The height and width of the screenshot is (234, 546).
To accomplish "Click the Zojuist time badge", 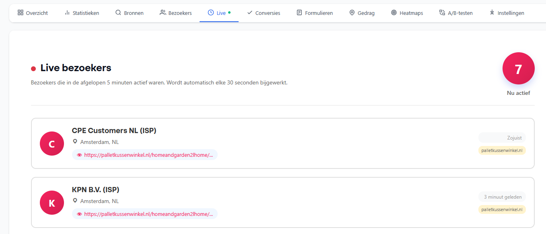I will point(502,138).
